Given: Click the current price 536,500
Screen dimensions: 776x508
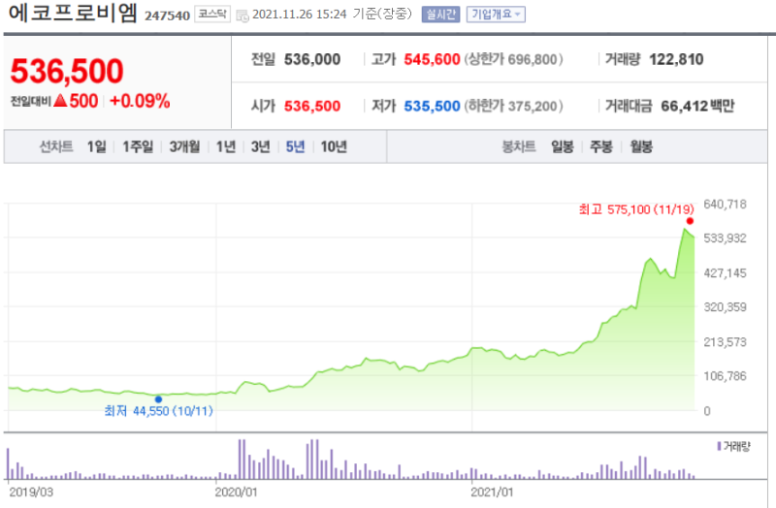Looking at the screenshot, I should 67,71.
